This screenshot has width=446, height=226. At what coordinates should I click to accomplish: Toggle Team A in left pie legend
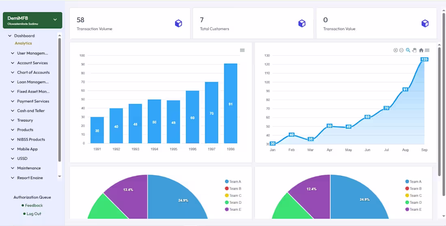click(x=233, y=181)
